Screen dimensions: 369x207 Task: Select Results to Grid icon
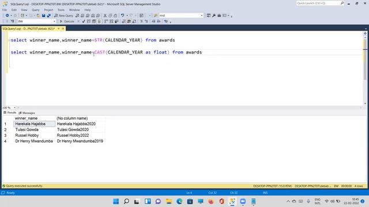click(x=129, y=21)
